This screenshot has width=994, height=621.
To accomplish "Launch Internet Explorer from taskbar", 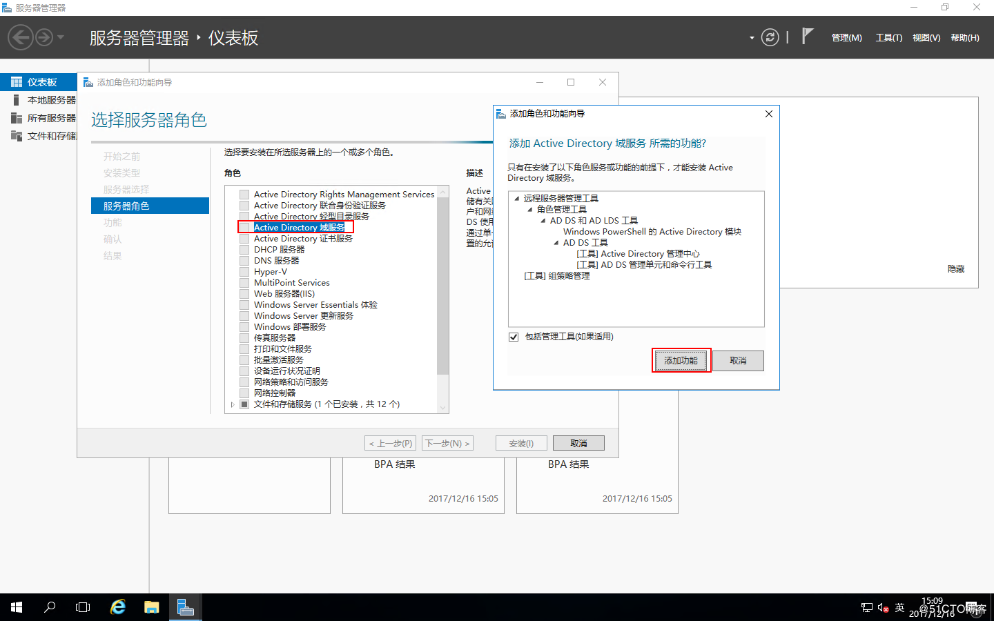I will pos(118,607).
